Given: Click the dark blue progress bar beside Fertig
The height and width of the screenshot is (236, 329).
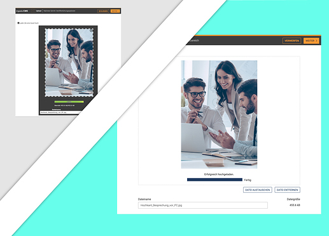Looking at the screenshot, I should pos(214,180).
